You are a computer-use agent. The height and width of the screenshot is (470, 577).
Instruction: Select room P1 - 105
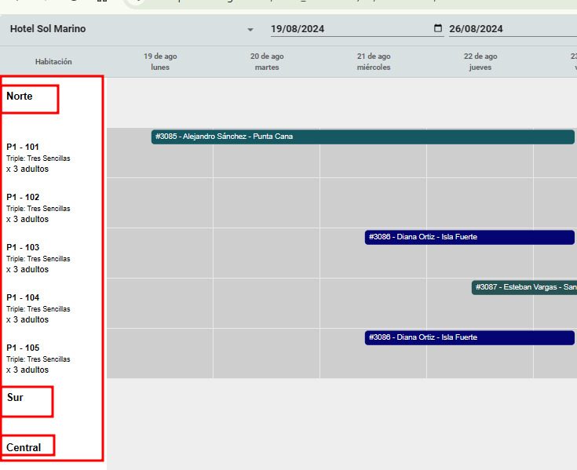click(23, 348)
